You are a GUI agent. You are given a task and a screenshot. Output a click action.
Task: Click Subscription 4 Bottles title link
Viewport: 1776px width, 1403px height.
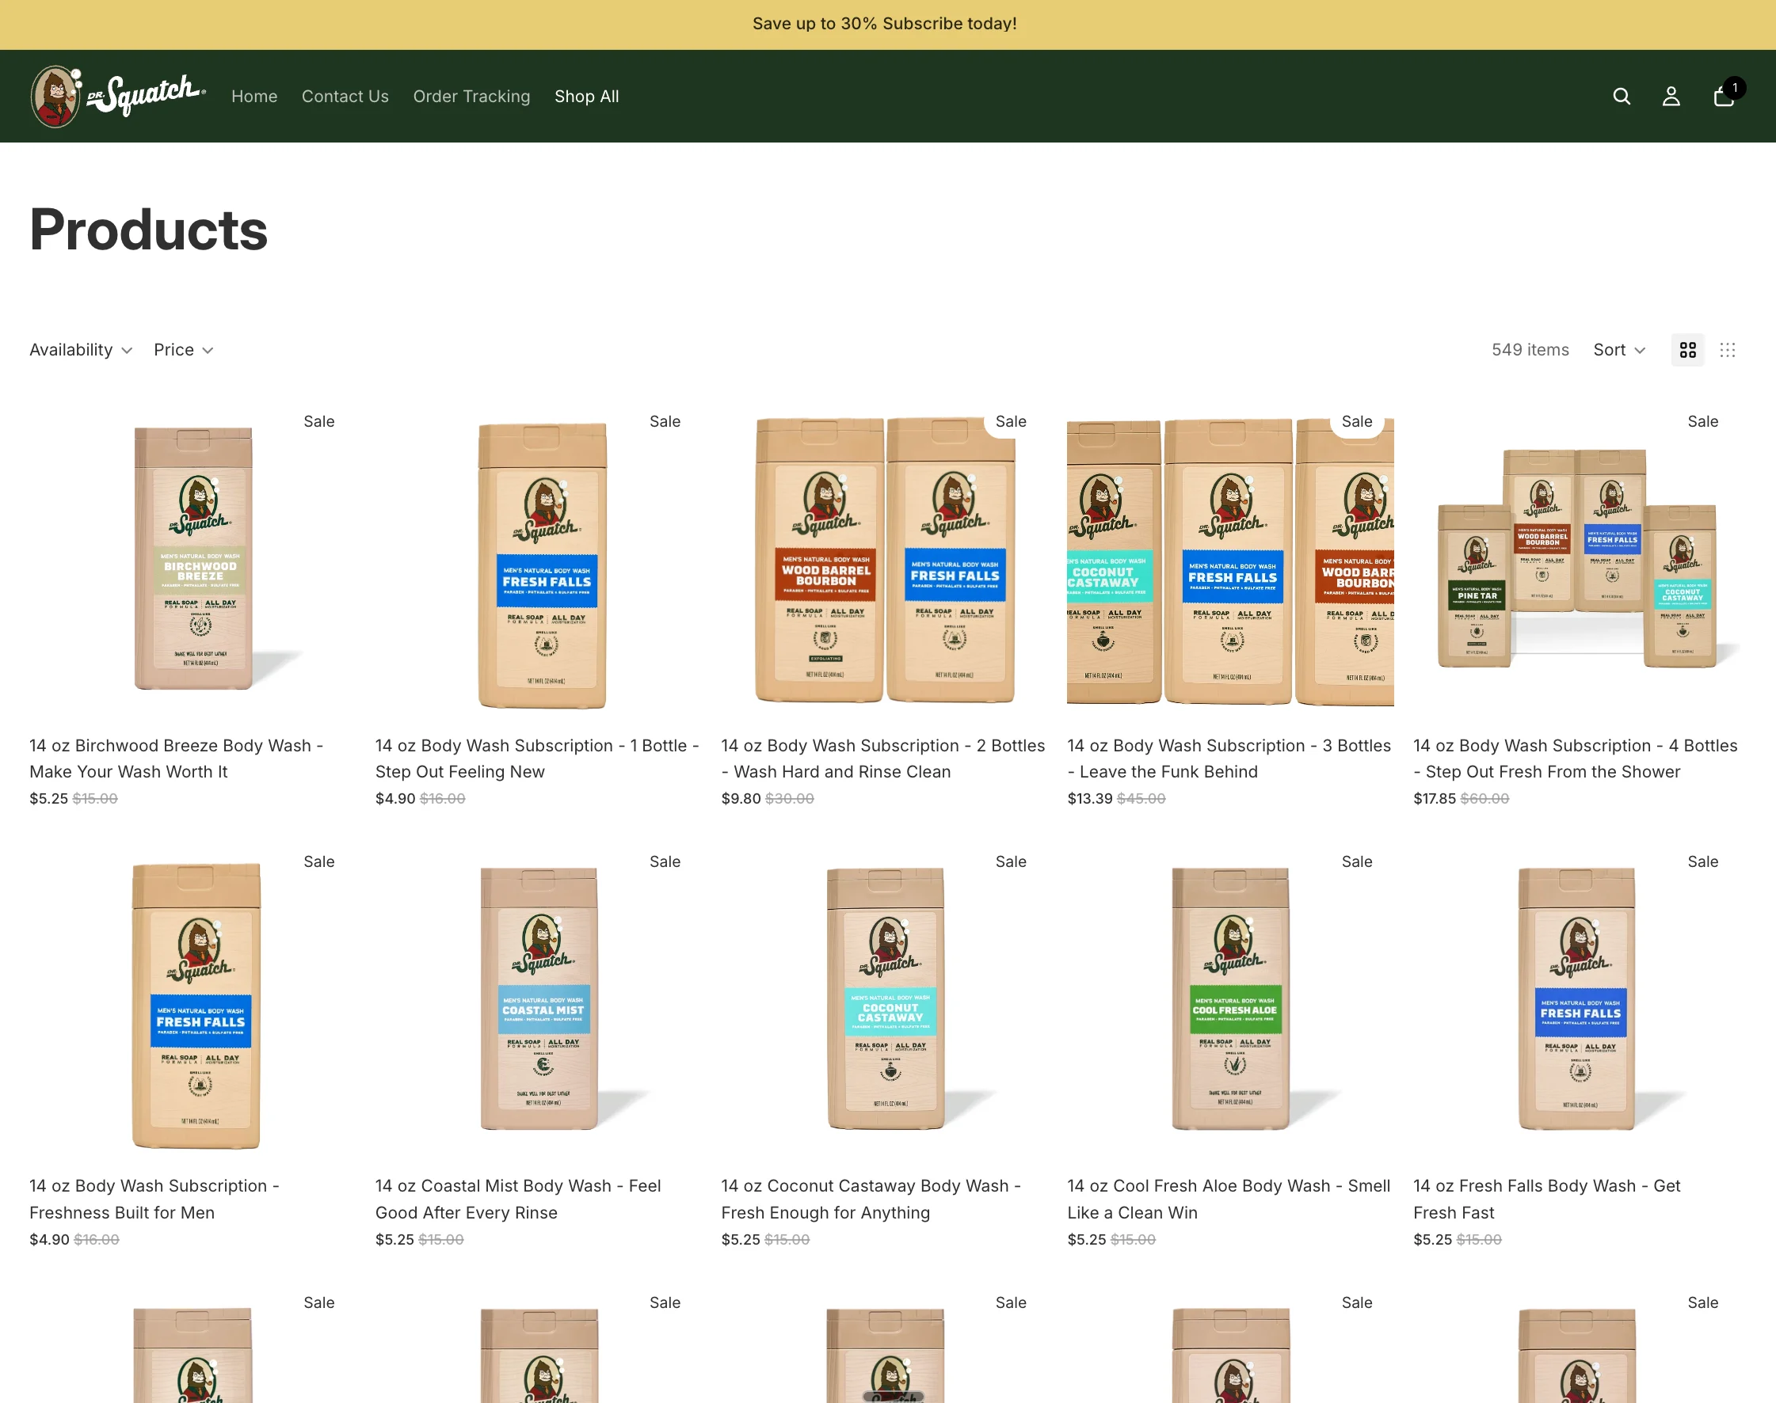[x=1576, y=759]
